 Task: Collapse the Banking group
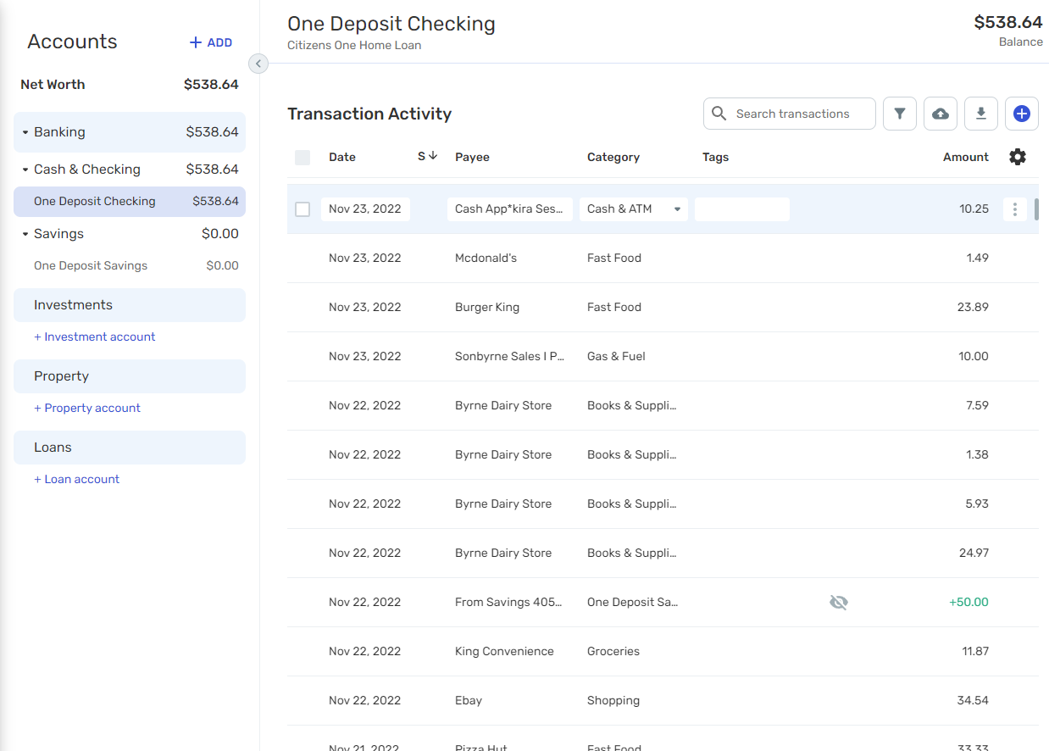click(x=25, y=133)
